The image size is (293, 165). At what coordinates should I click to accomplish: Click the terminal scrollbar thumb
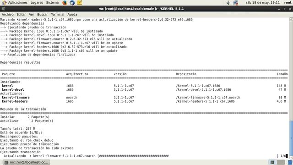(291, 138)
